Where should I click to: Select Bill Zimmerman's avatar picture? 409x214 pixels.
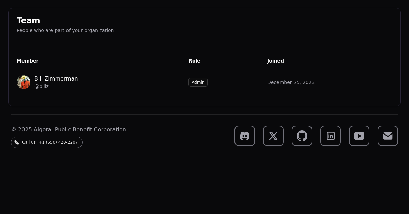pos(24,82)
